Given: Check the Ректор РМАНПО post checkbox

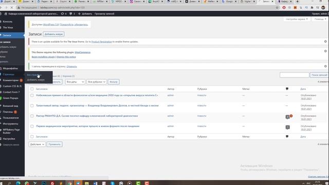Looking at the screenshot, I should (x=32, y=116).
